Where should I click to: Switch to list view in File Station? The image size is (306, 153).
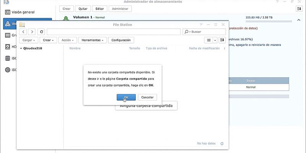[x=208, y=40]
